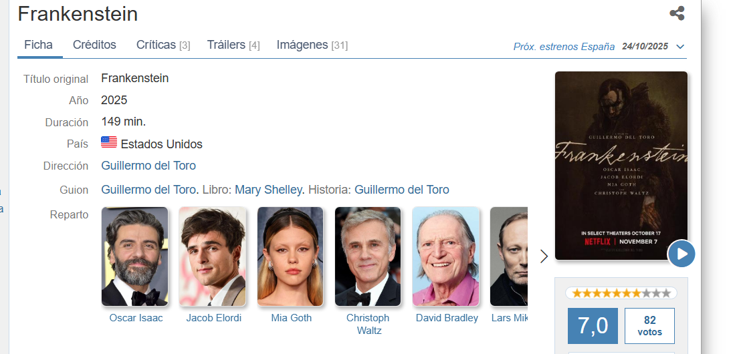Click the share icon next to title

pos(677,13)
